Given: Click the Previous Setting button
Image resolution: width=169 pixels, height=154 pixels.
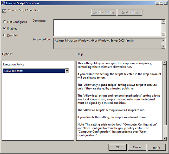Looking at the screenshot, I should [x=103, y=12].
